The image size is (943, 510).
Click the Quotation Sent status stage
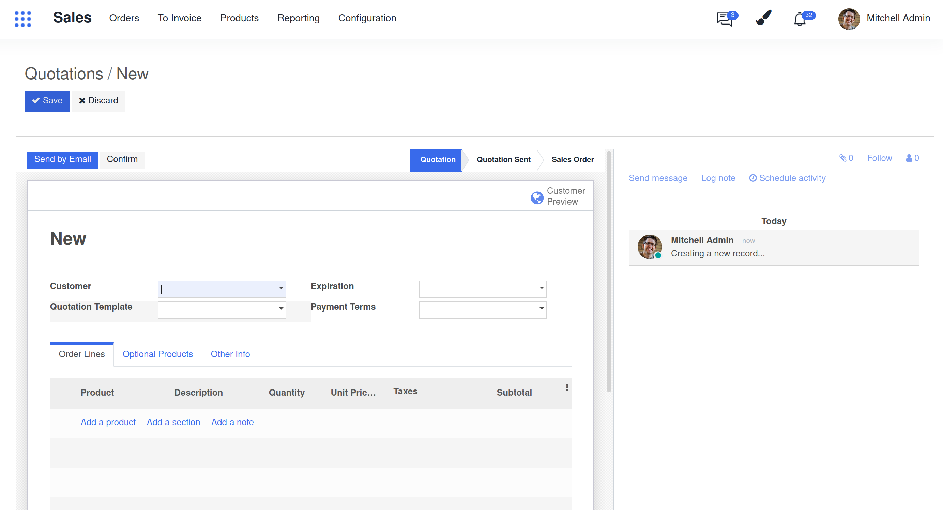click(503, 160)
